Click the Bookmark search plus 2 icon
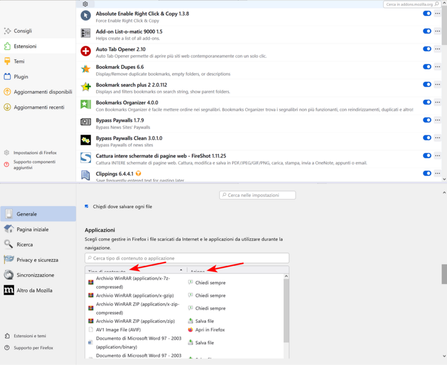Viewport: 447px width, 365px height. point(85,87)
